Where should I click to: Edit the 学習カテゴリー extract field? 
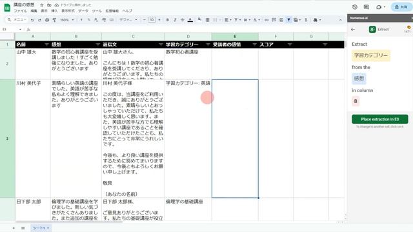371,55
